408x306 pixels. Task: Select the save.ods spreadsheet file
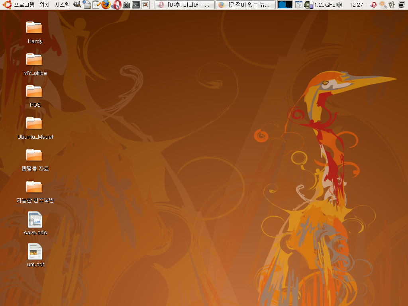point(35,224)
